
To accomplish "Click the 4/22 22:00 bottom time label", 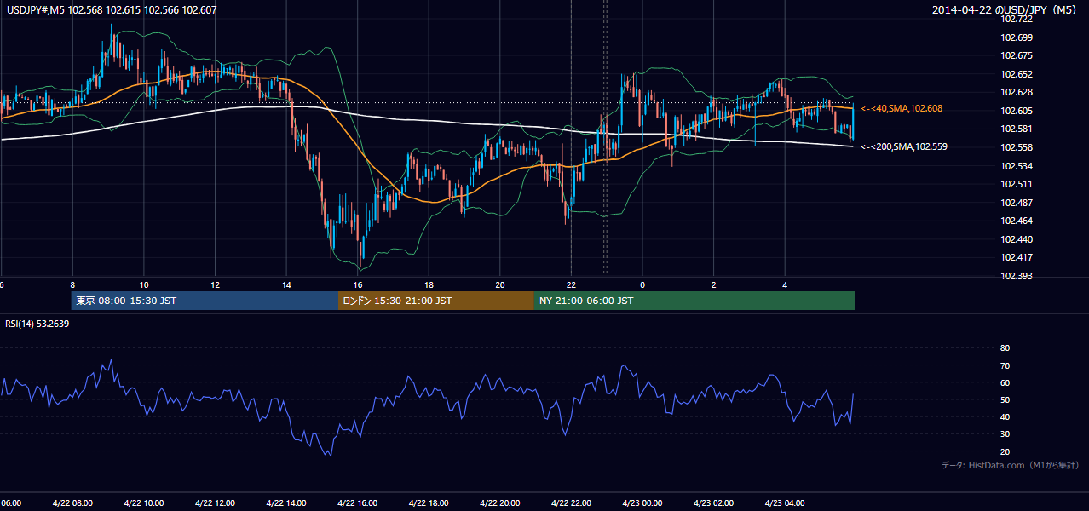I will [571, 503].
